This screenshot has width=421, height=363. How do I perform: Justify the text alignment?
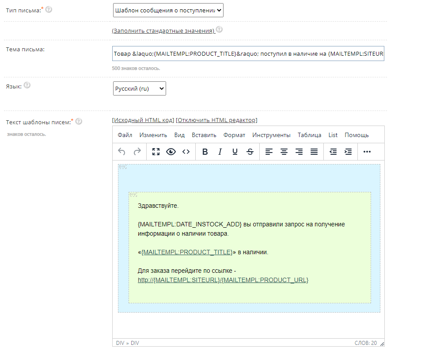coord(314,152)
